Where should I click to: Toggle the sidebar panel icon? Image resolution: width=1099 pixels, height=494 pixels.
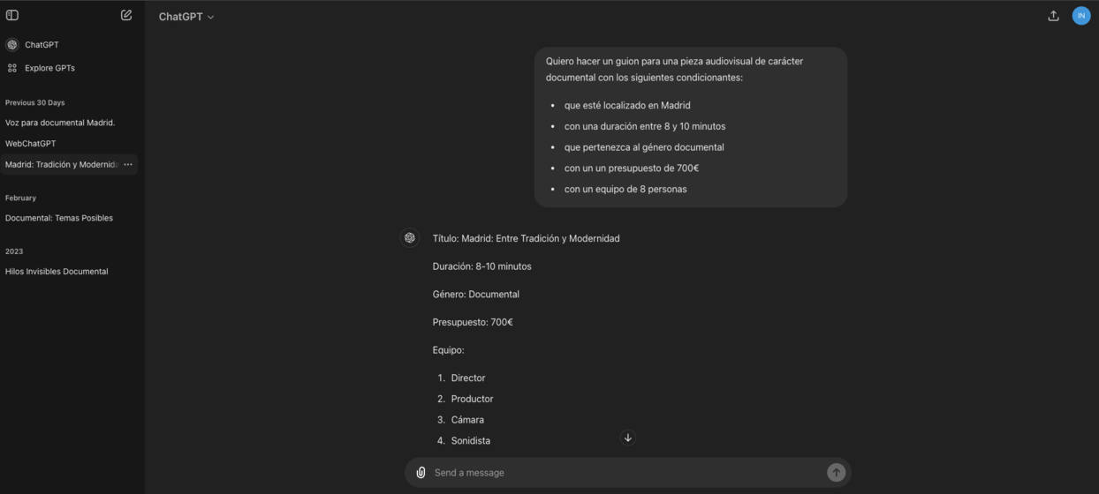12,15
